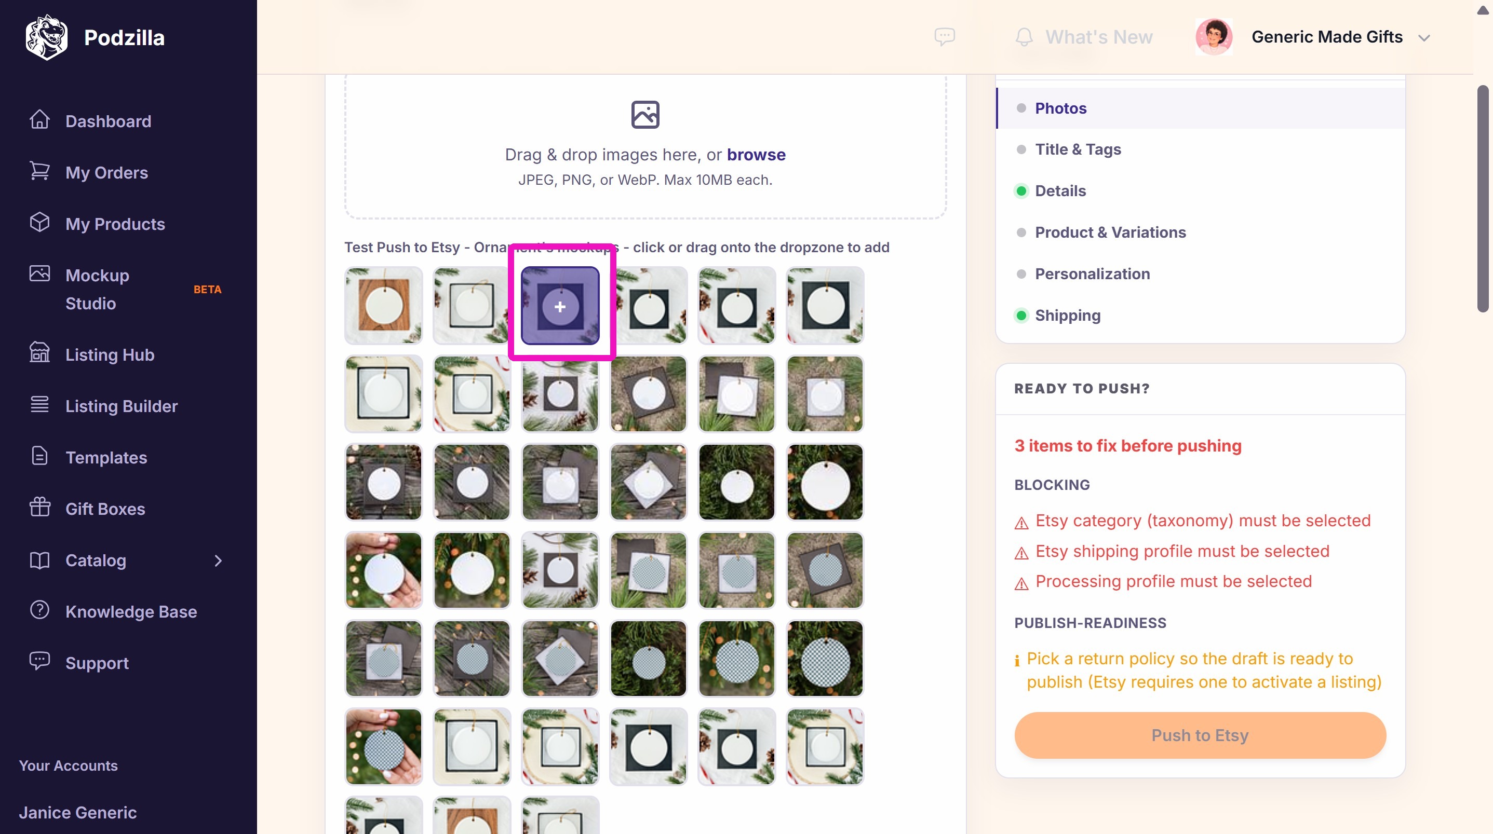The image size is (1493, 834).
Task: Click the Gift Boxes gift icon
Action: tap(39, 507)
